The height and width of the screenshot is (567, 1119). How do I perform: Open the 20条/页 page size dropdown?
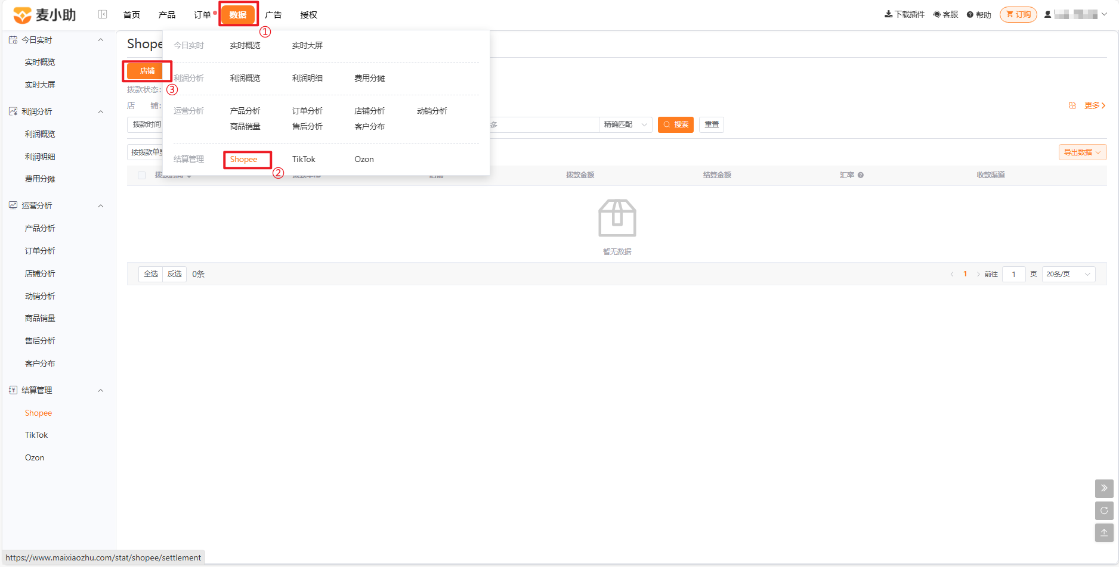coord(1068,274)
